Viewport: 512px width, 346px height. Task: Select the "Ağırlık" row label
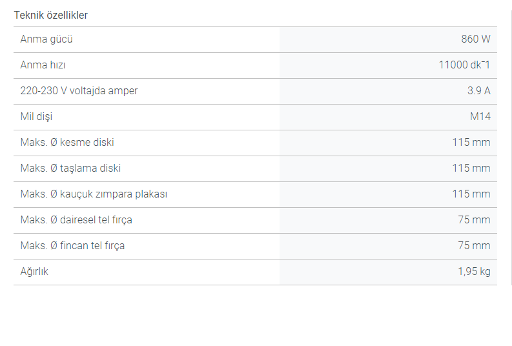(34, 272)
